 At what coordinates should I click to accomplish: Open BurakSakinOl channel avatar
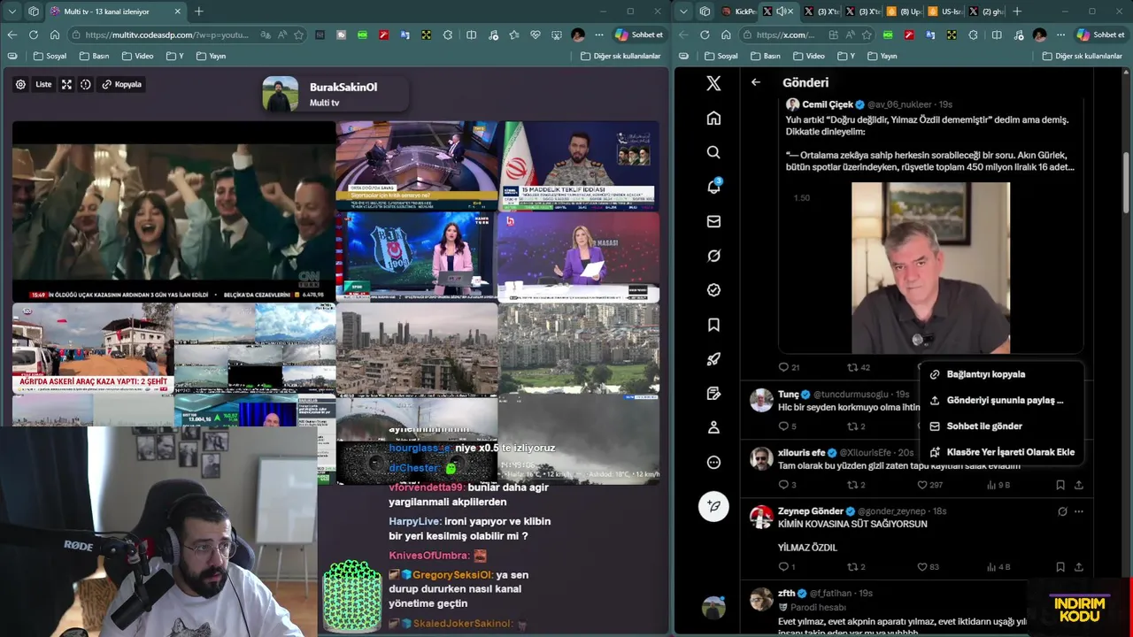tap(281, 94)
